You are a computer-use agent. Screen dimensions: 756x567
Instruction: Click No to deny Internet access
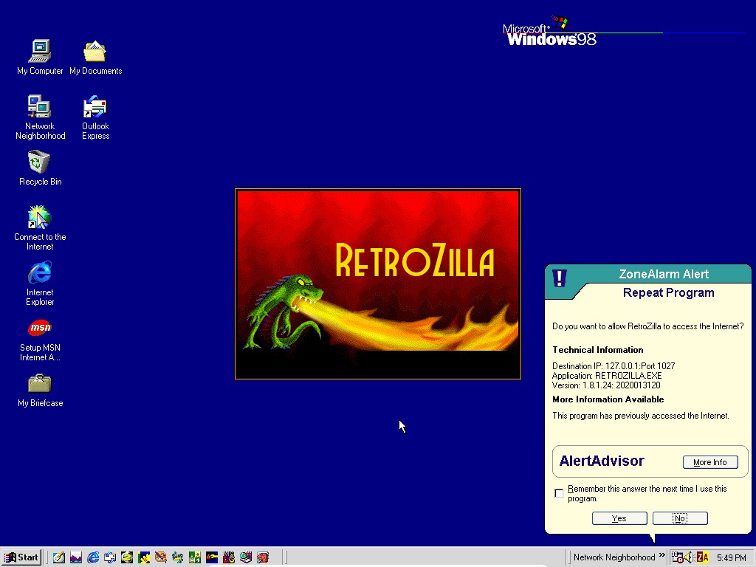tap(679, 518)
